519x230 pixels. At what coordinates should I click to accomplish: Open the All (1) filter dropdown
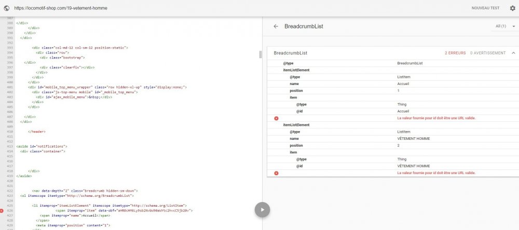505,26
